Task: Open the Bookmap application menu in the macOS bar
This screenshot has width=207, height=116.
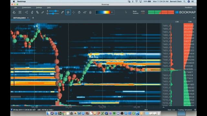Action: point(21,1)
